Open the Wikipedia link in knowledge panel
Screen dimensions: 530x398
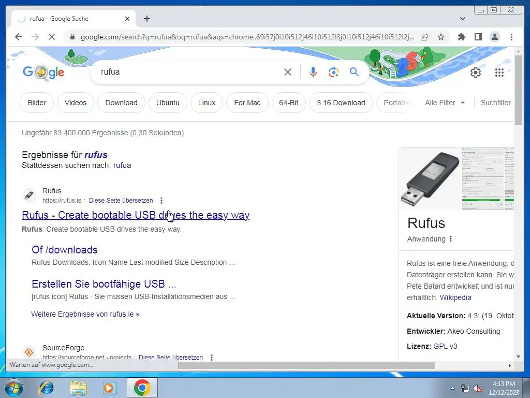coord(455,297)
